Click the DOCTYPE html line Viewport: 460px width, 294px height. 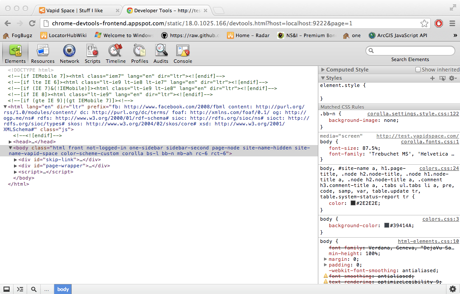coord(31,70)
